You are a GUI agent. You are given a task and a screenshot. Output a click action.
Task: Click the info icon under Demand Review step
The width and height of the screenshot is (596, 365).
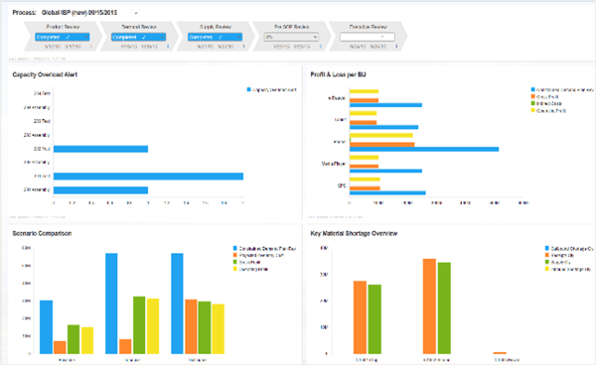pos(168,47)
